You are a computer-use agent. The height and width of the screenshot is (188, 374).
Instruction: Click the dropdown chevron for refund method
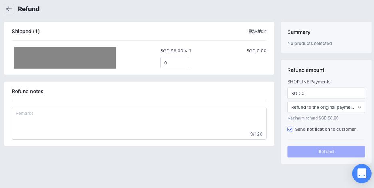[x=360, y=107]
